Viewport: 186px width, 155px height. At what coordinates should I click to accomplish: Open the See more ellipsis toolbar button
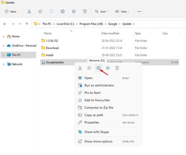[139, 11]
